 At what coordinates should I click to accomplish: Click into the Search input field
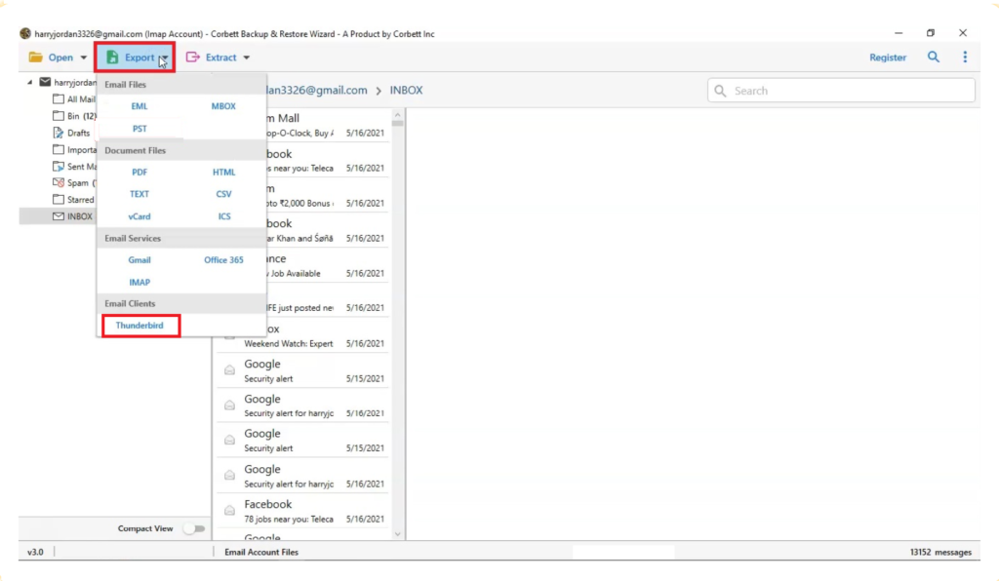click(x=841, y=91)
